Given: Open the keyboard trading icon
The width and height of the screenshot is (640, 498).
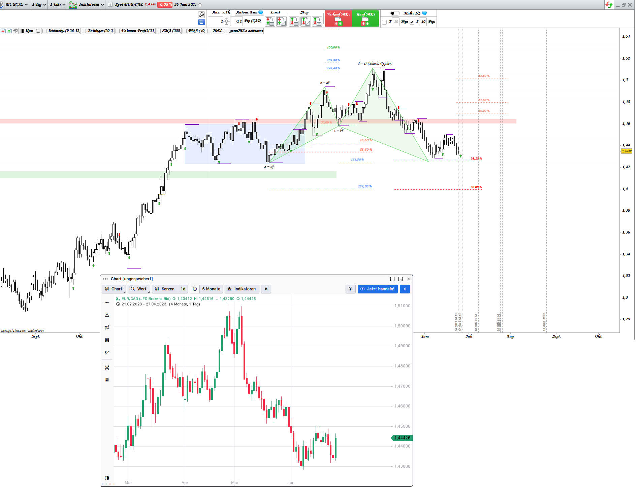Looking at the screenshot, I should [201, 22].
